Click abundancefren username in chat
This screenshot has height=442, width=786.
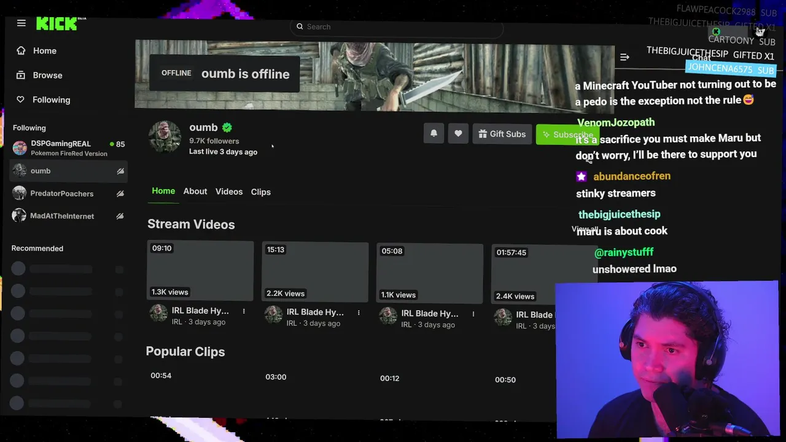[632, 176]
